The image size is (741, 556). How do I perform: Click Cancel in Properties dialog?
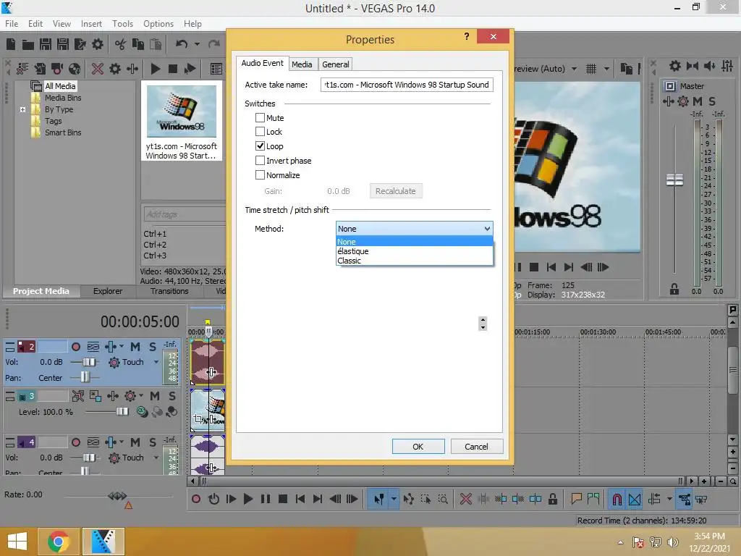(x=476, y=446)
